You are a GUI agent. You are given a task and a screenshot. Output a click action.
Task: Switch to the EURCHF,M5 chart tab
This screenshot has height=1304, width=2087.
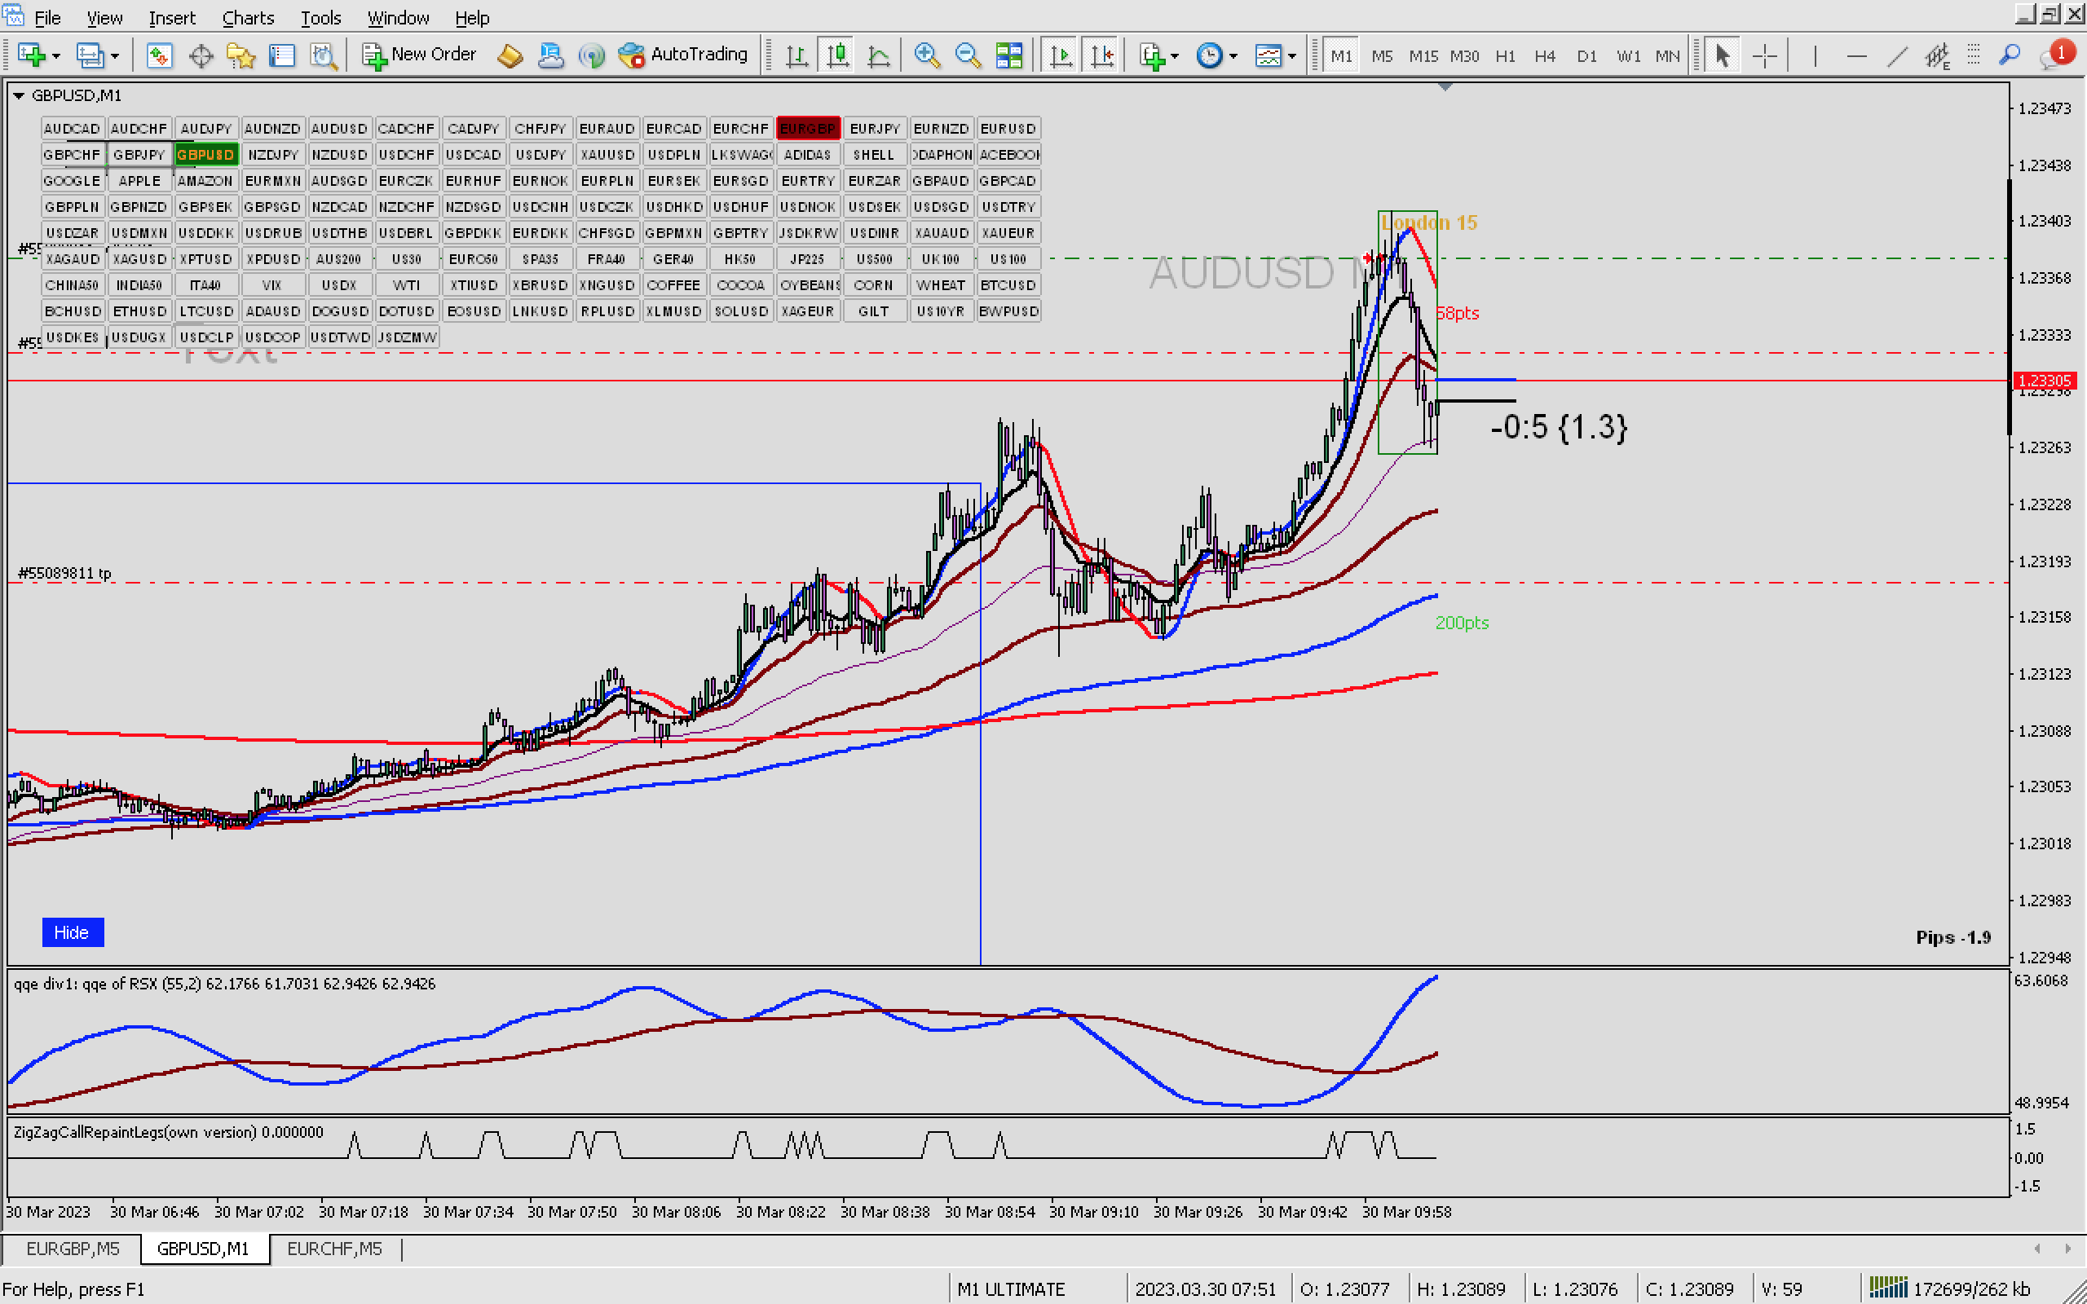coord(333,1248)
